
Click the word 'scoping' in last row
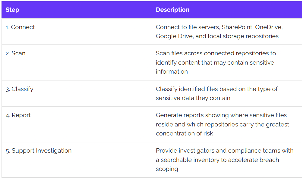tap(167, 169)
